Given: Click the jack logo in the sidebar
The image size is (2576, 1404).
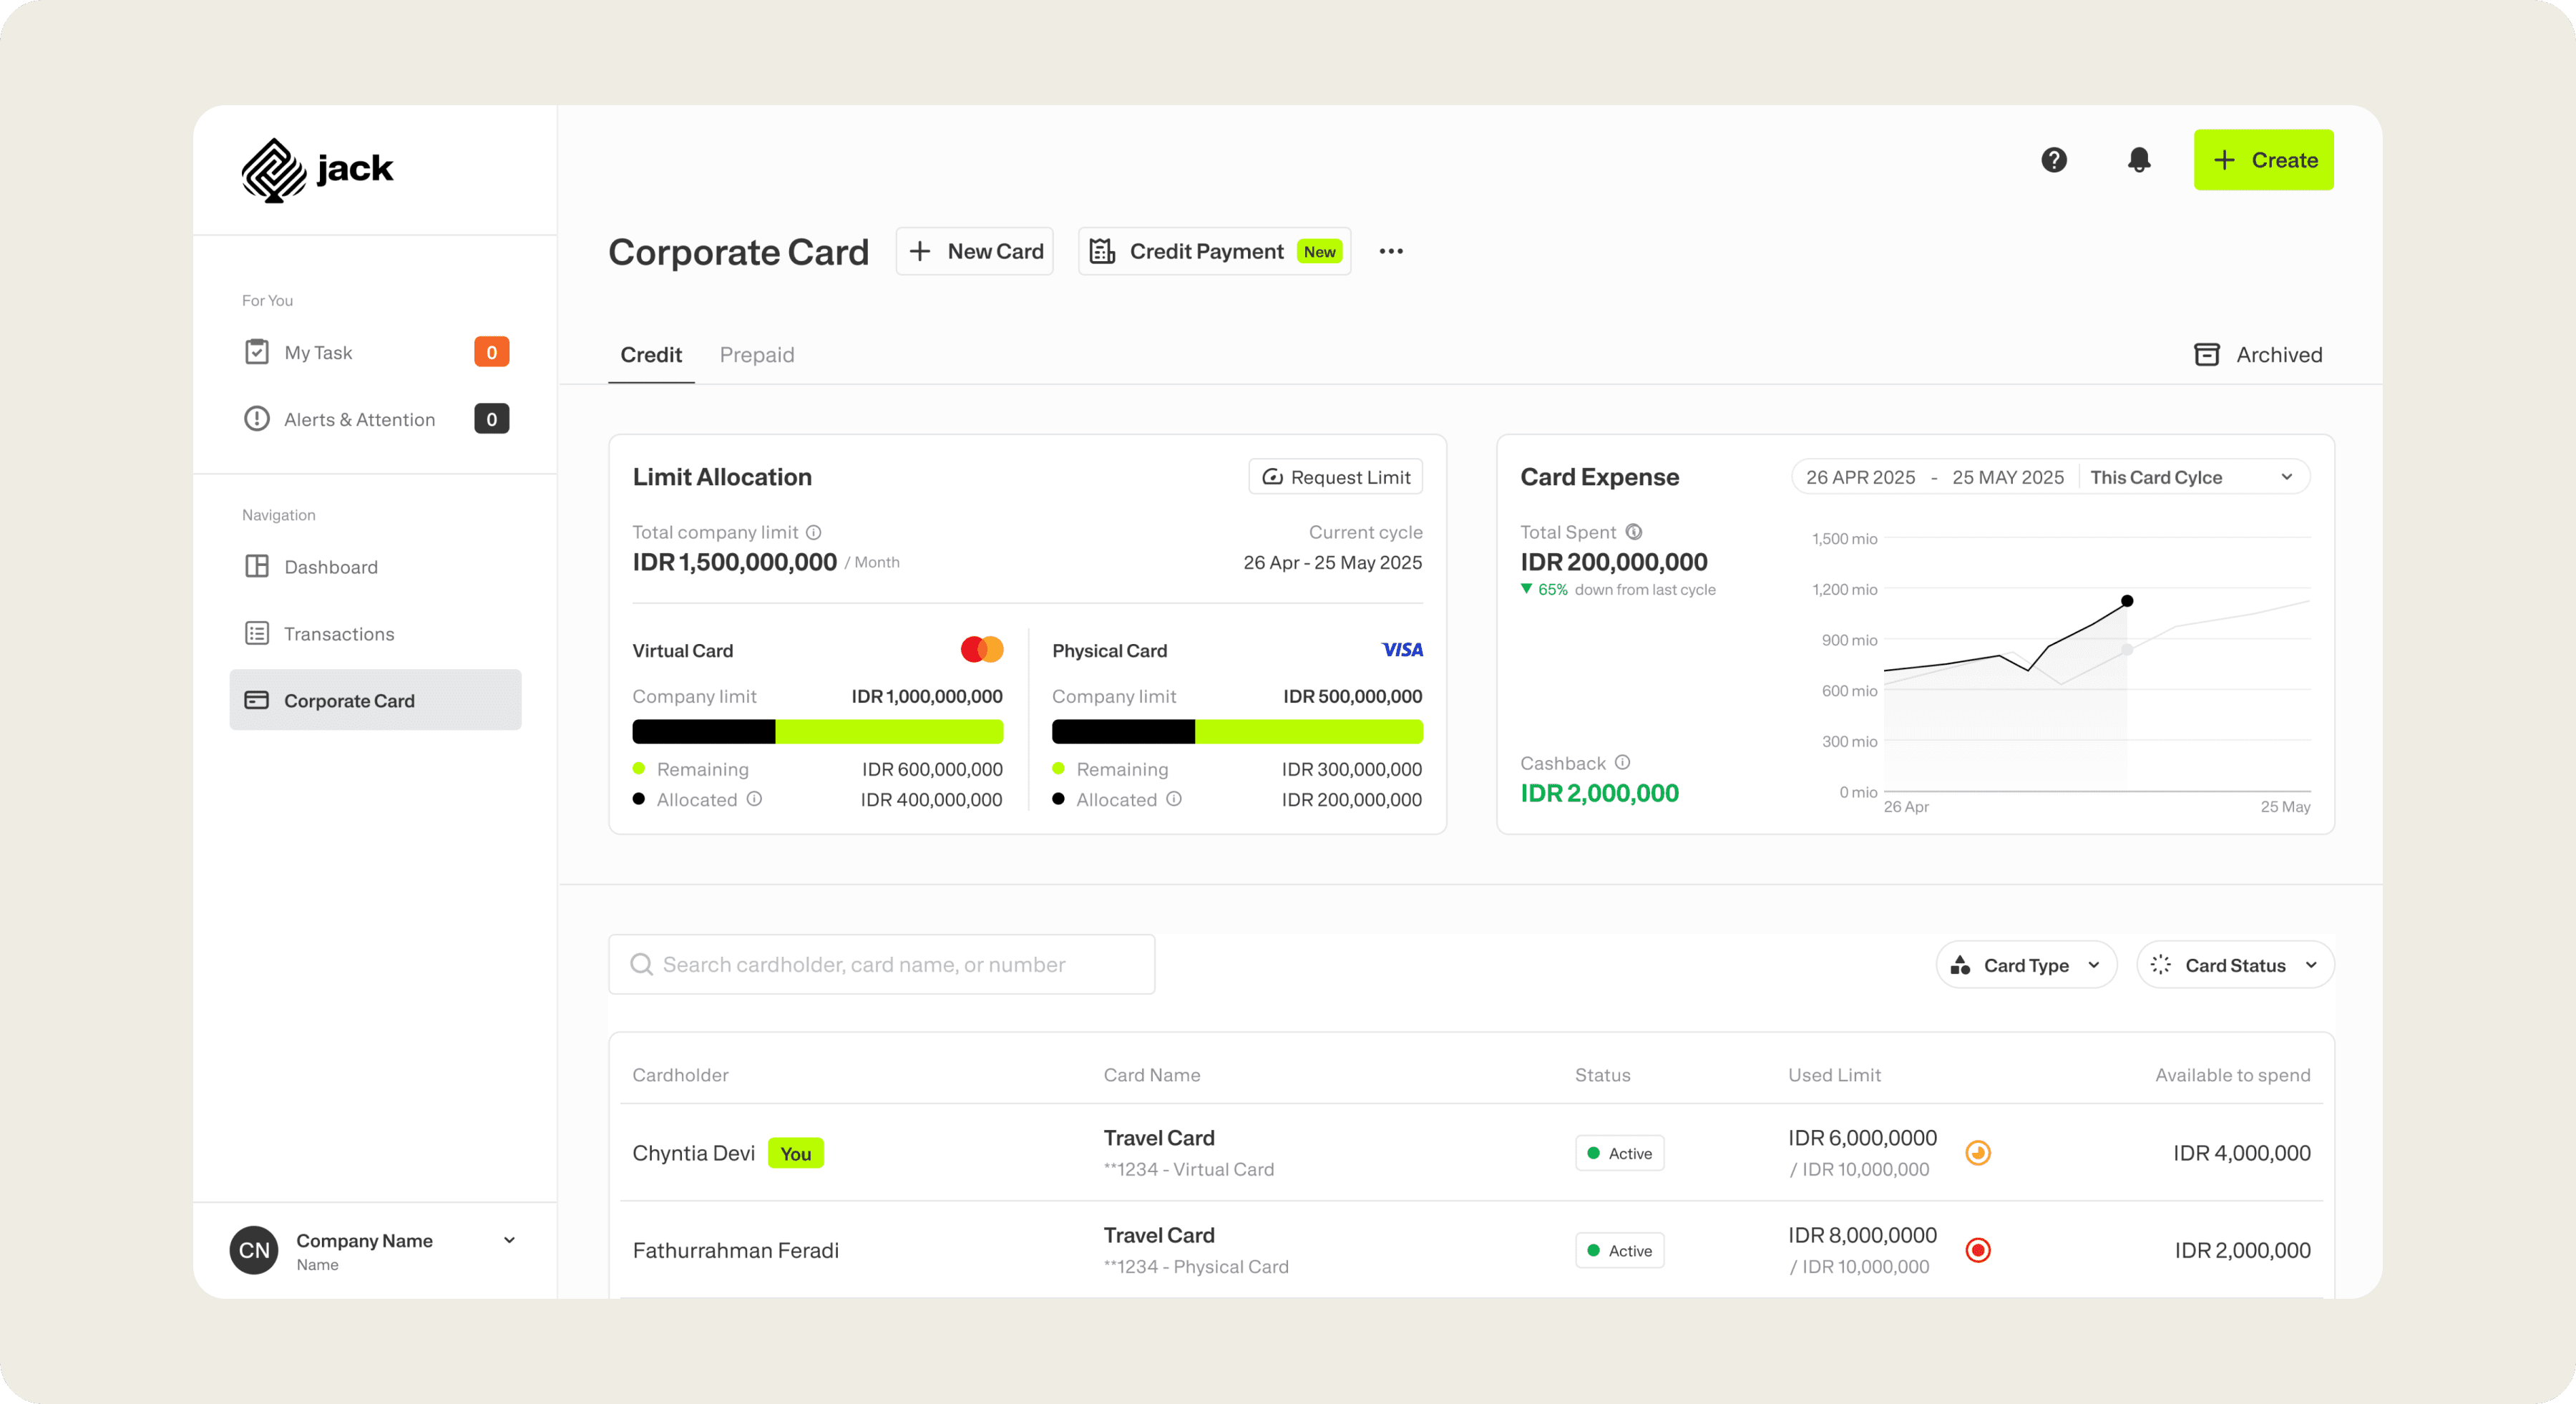Looking at the screenshot, I should [317, 169].
